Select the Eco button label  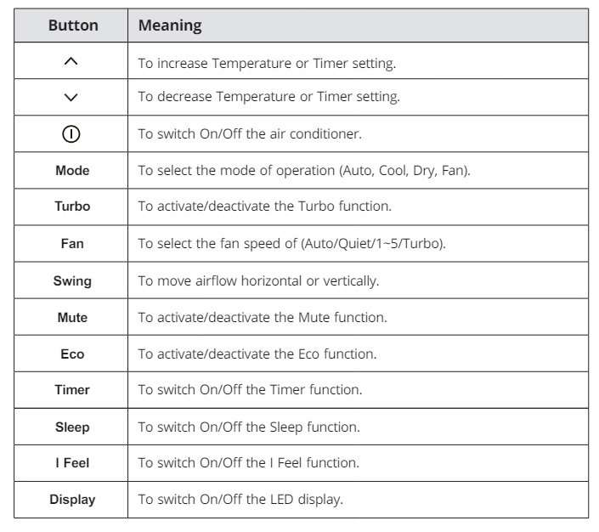[71, 354]
